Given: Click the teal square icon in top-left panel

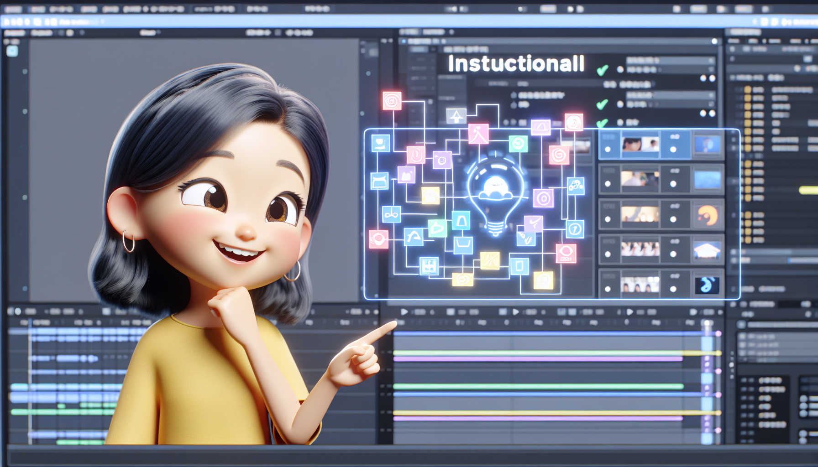Looking at the screenshot, I should pyautogui.click(x=12, y=51).
